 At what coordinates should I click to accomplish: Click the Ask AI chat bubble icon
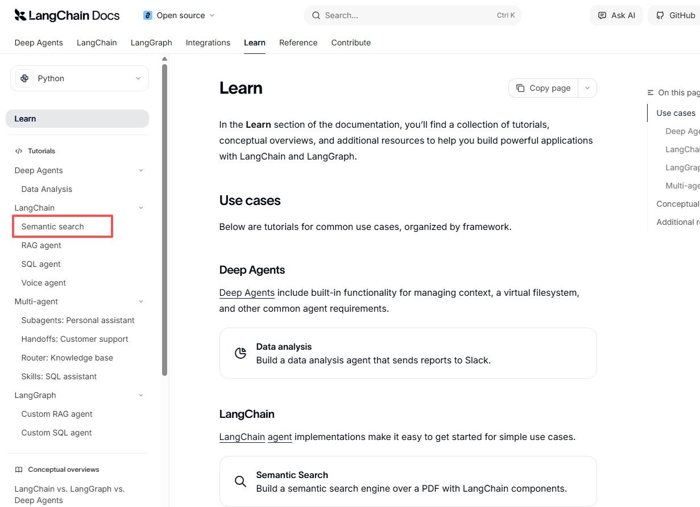[x=602, y=15]
